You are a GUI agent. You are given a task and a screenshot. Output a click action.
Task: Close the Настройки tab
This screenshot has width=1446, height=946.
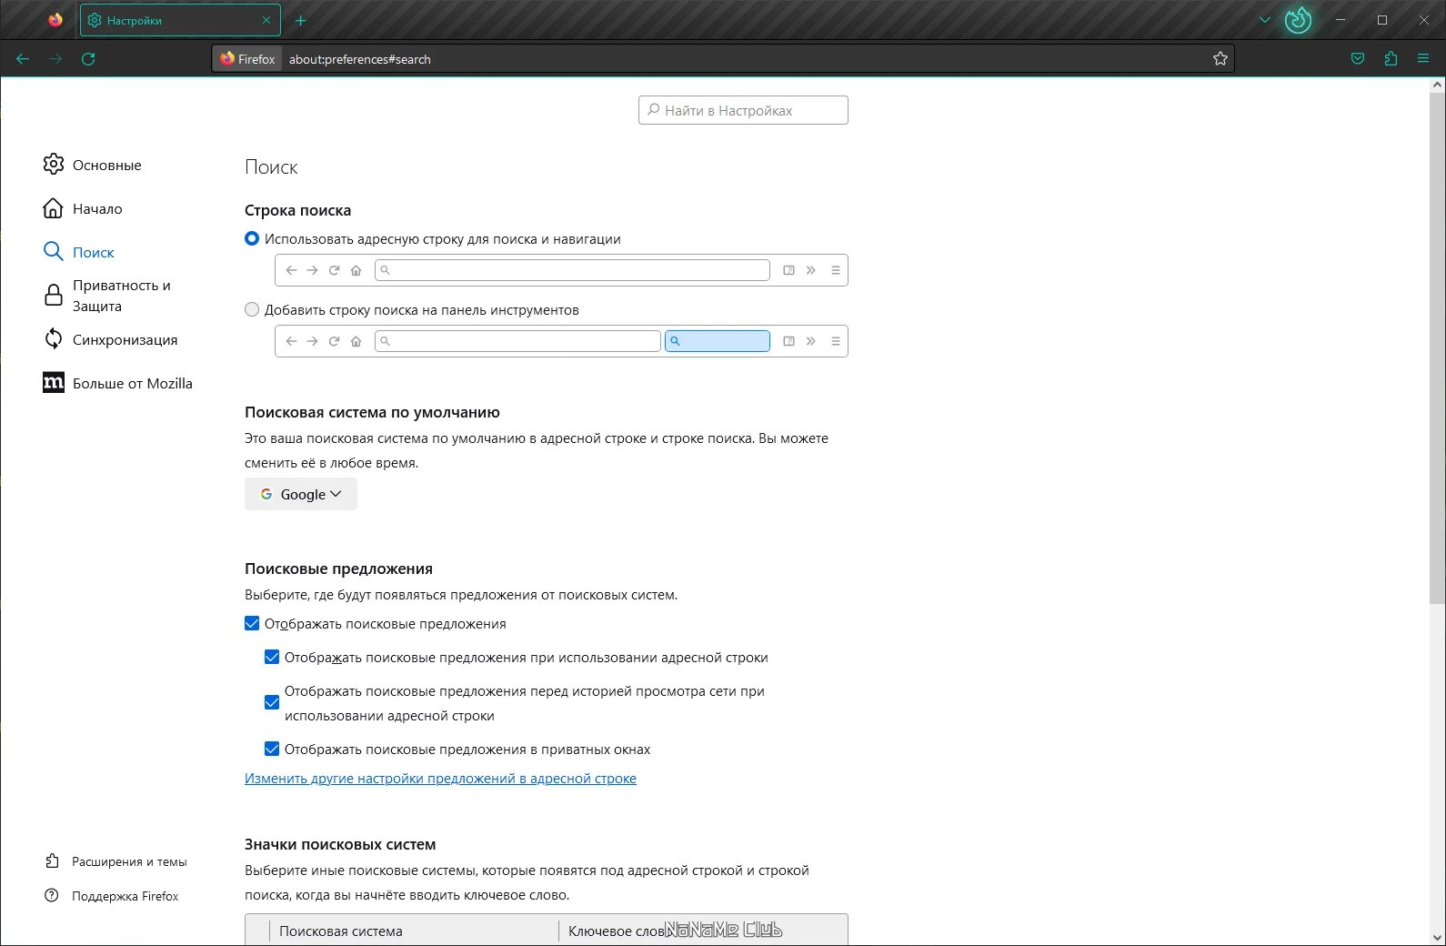(x=266, y=20)
